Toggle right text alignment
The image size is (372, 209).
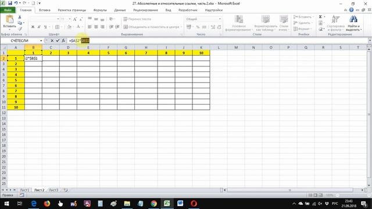(x=102, y=27)
